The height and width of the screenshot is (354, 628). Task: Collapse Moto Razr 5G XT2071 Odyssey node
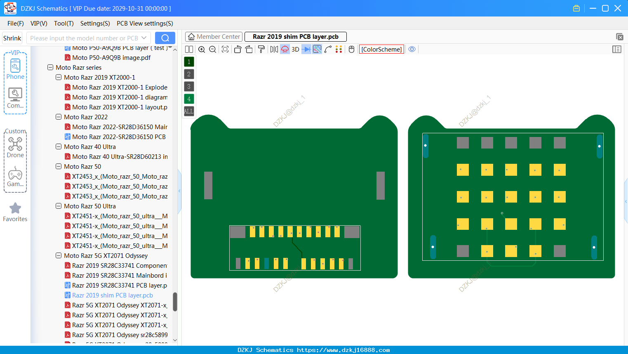(x=59, y=255)
